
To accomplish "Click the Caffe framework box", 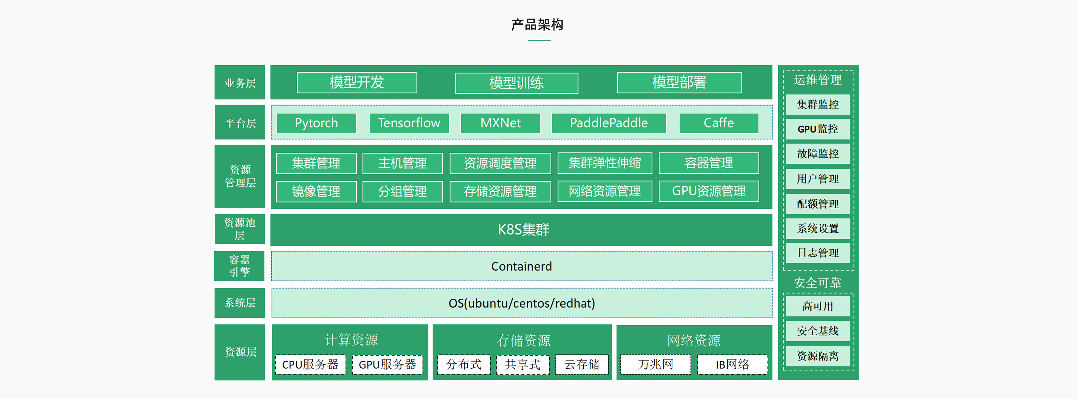I will pyautogui.click(x=719, y=123).
